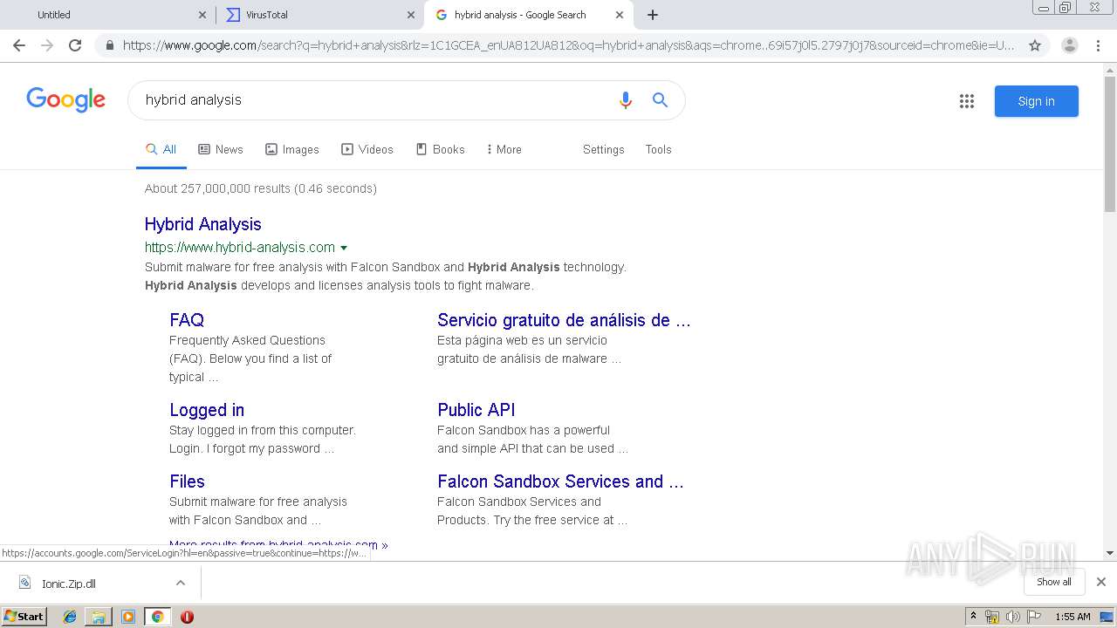Click the magnifier search button
The width and height of the screenshot is (1117, 628).
coord(661,100)
